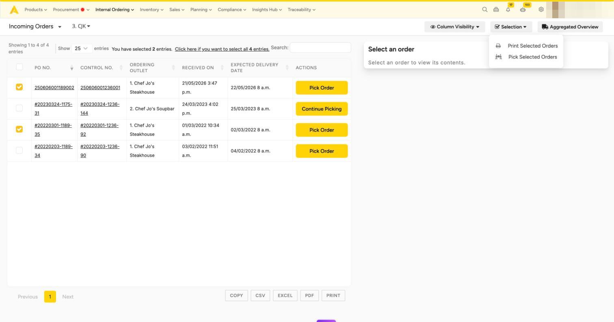Sort by ORDERING OUTLET column arrows

(x=173, y=68)
